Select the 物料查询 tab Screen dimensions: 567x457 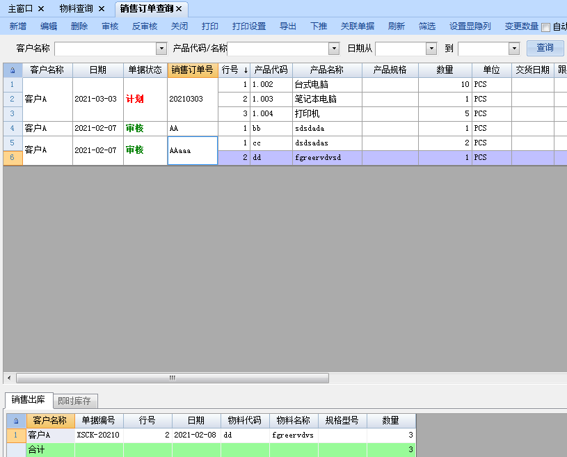(76, 8)
